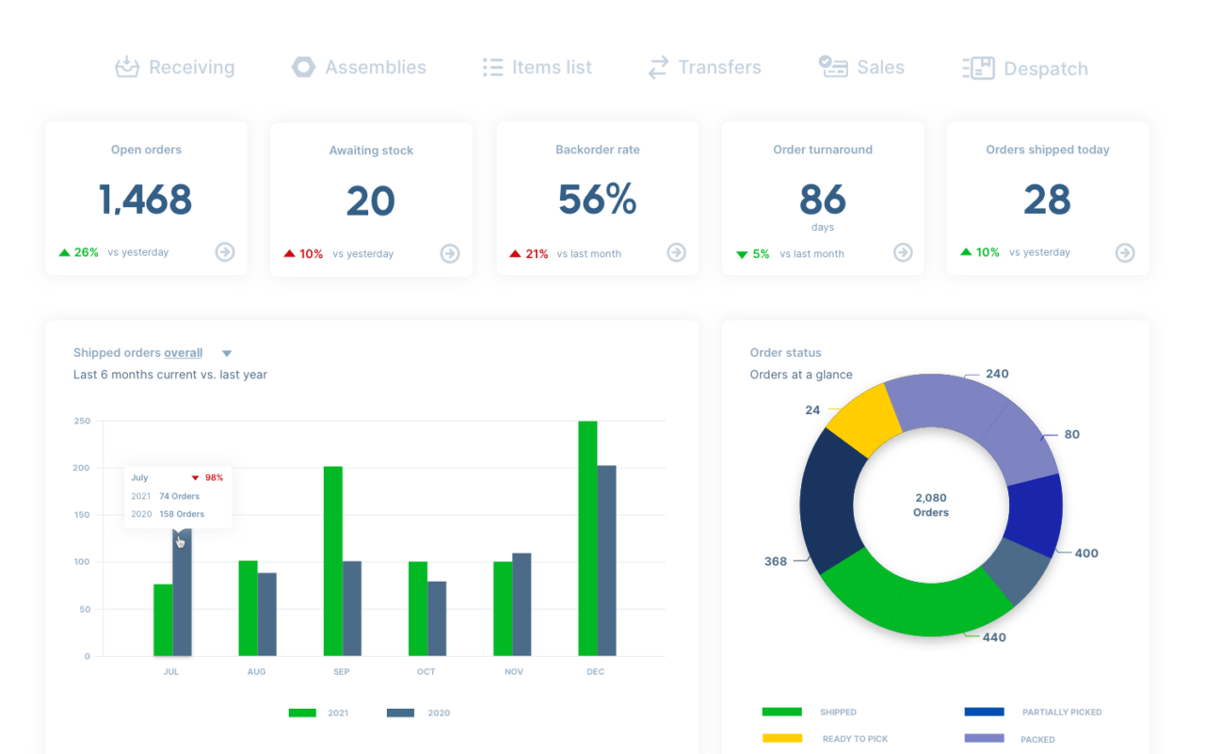Open details arrow on Open orders card

(x=224, y=252)
